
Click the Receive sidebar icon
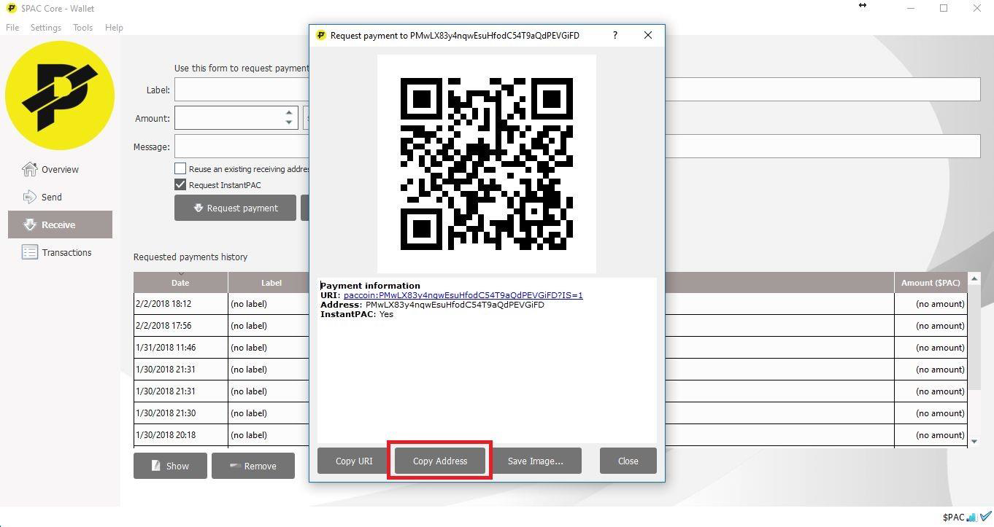[x=30, y=225]
